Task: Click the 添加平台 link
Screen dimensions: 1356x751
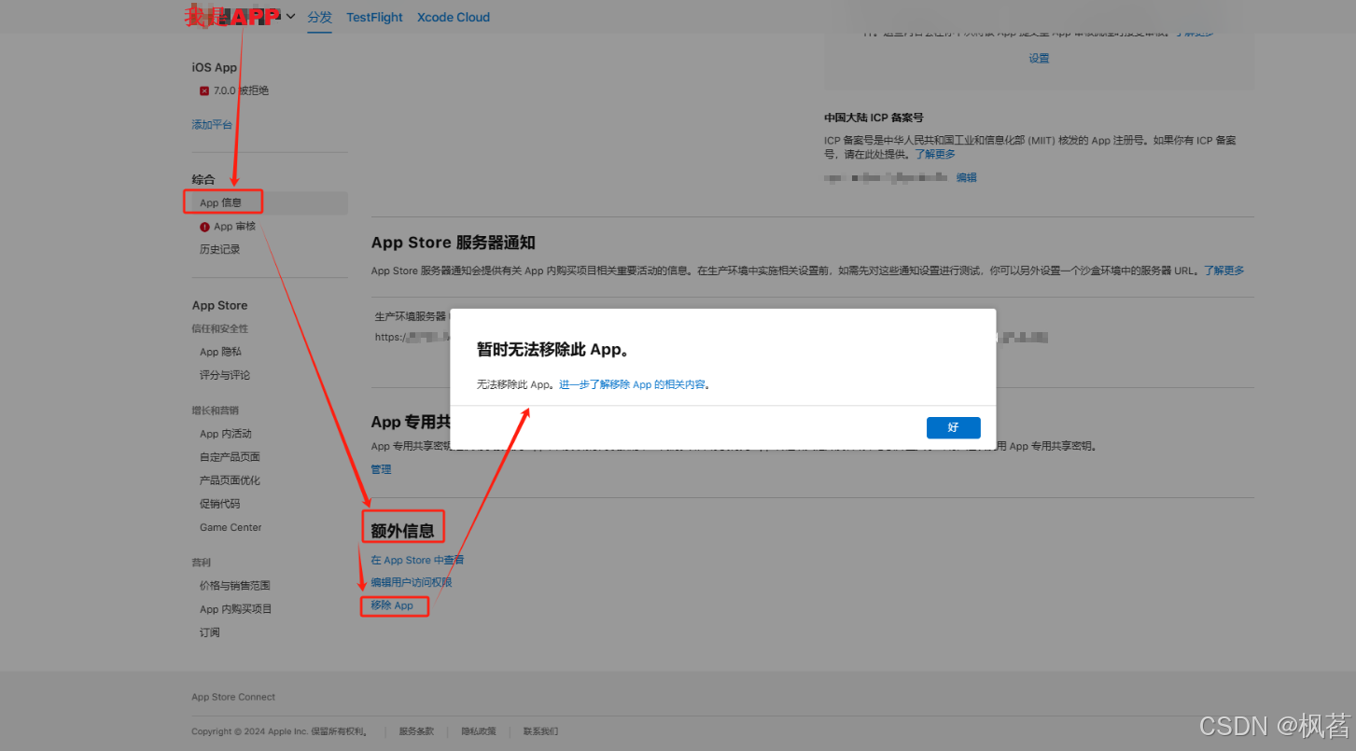Action: pyautogui.click(x=212, y=124)
